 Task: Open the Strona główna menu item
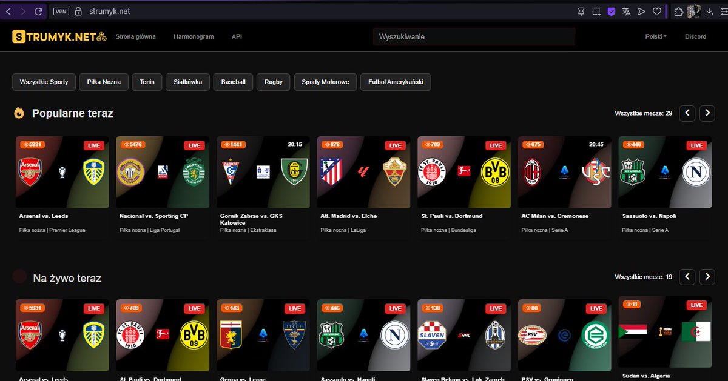[135, 36]
